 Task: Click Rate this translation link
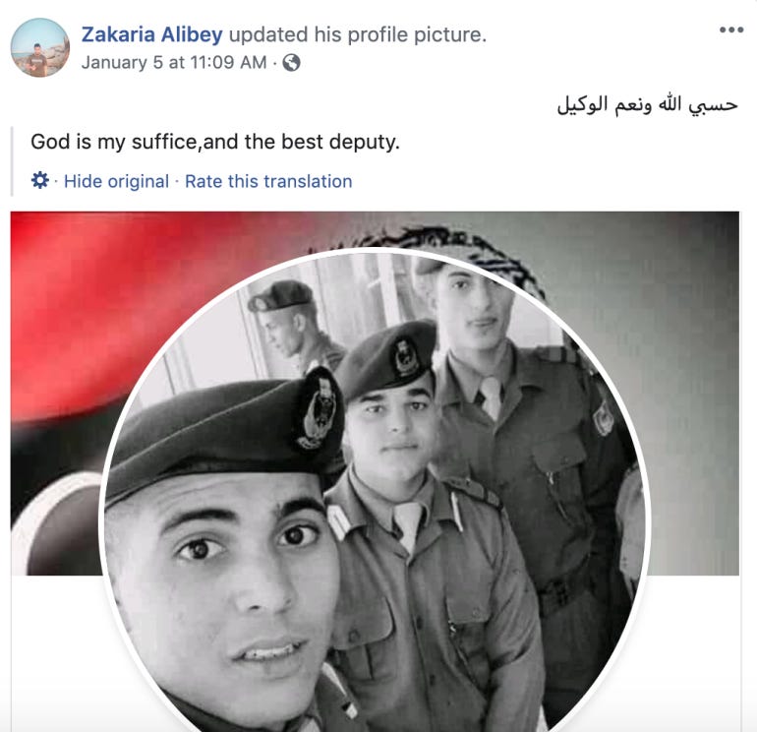(268, 181)
